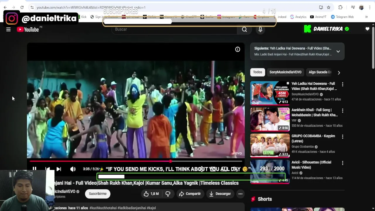Open the browser profile avatar
The height and width of the screenshot is (211, 375).
click(361, 7)
